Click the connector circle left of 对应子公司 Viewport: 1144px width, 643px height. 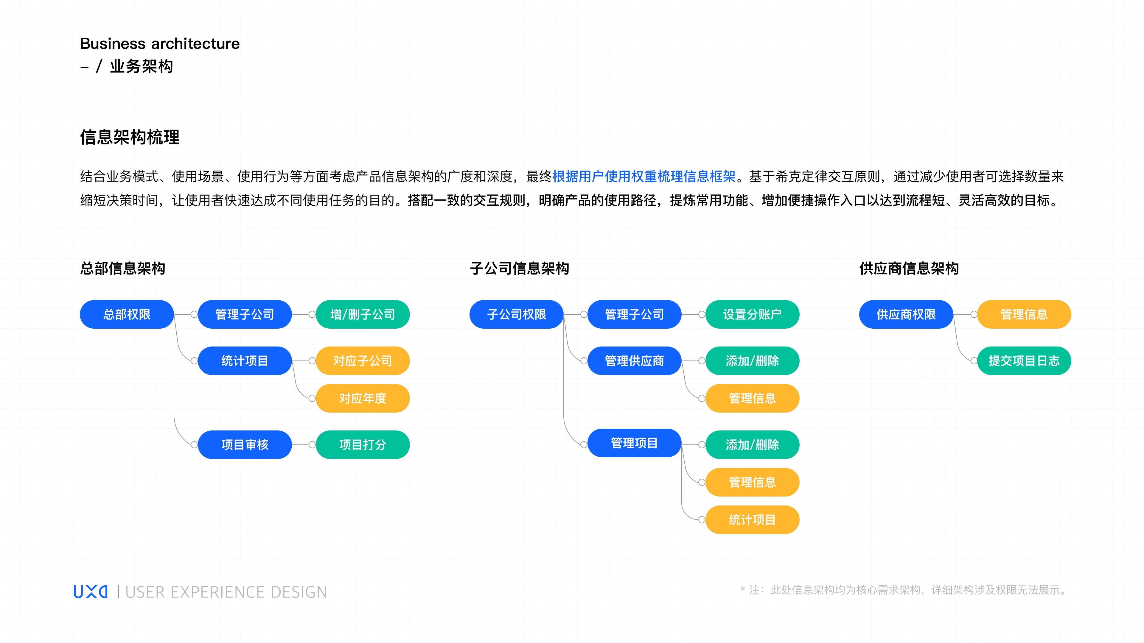(x=312, y=361)
